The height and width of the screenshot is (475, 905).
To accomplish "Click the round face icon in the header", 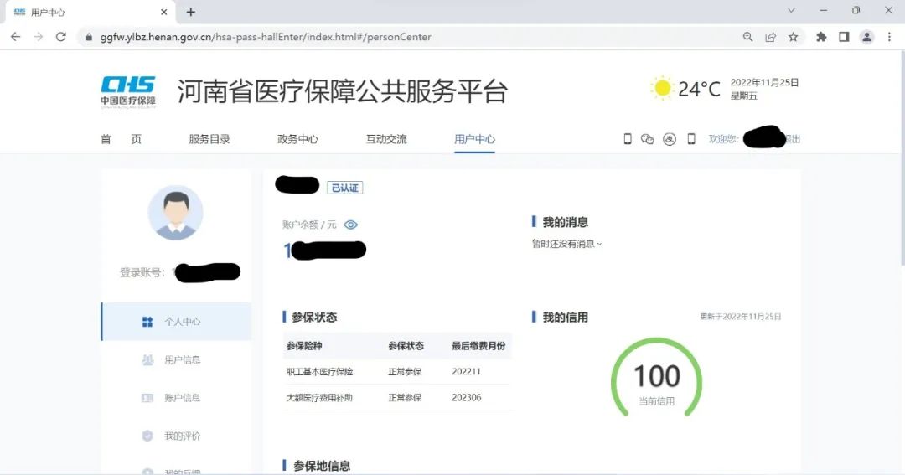I will click(670, 139).
